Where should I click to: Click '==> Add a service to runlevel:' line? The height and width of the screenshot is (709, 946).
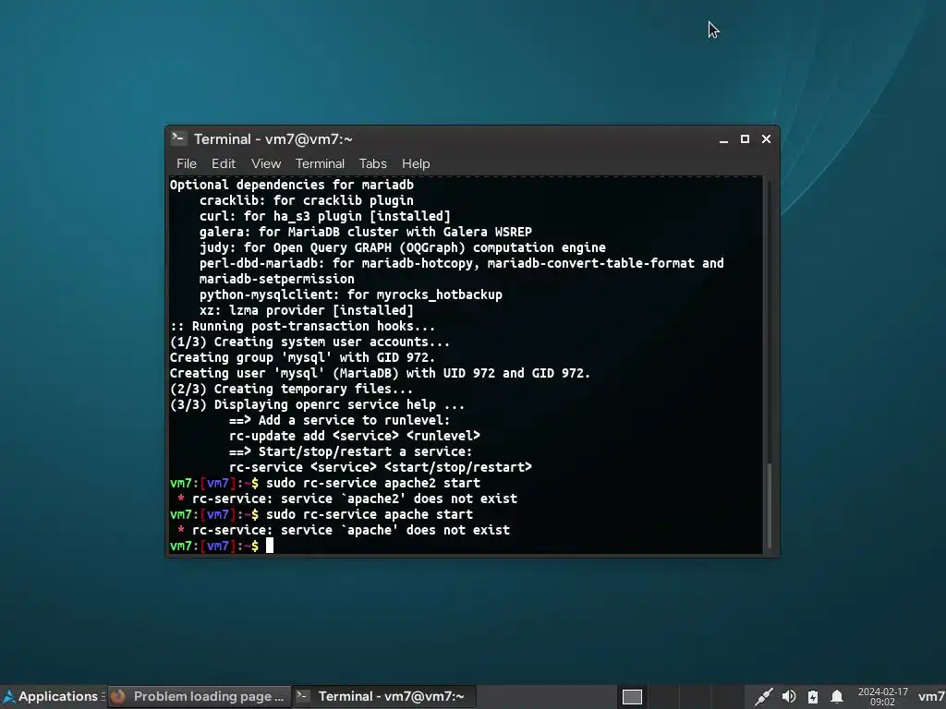point(340,420)
